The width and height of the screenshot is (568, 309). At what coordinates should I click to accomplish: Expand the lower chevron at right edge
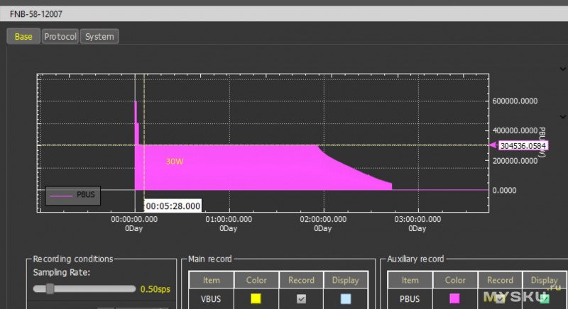click(x=563, y=116)
